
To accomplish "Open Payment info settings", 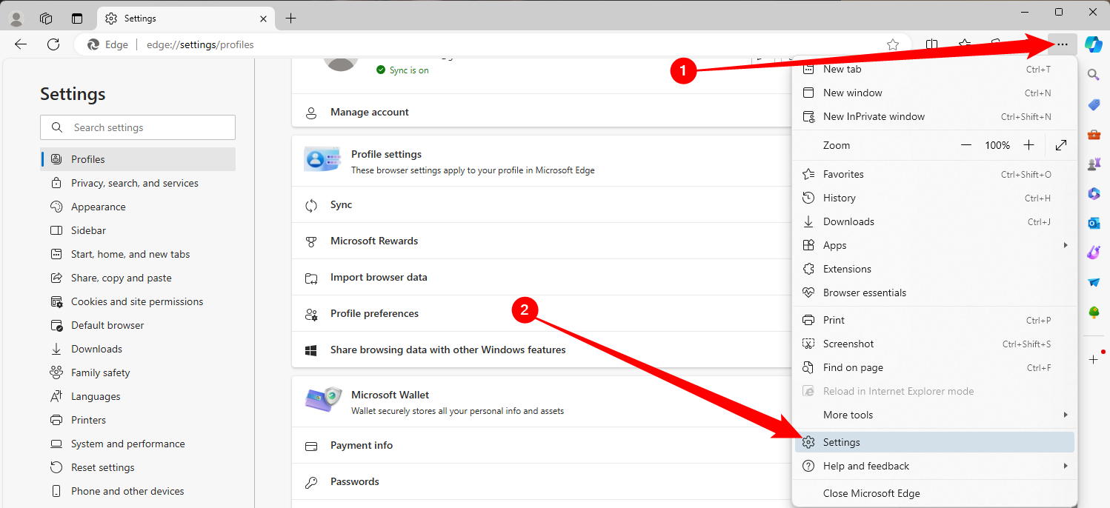I will tap(362, 445).
